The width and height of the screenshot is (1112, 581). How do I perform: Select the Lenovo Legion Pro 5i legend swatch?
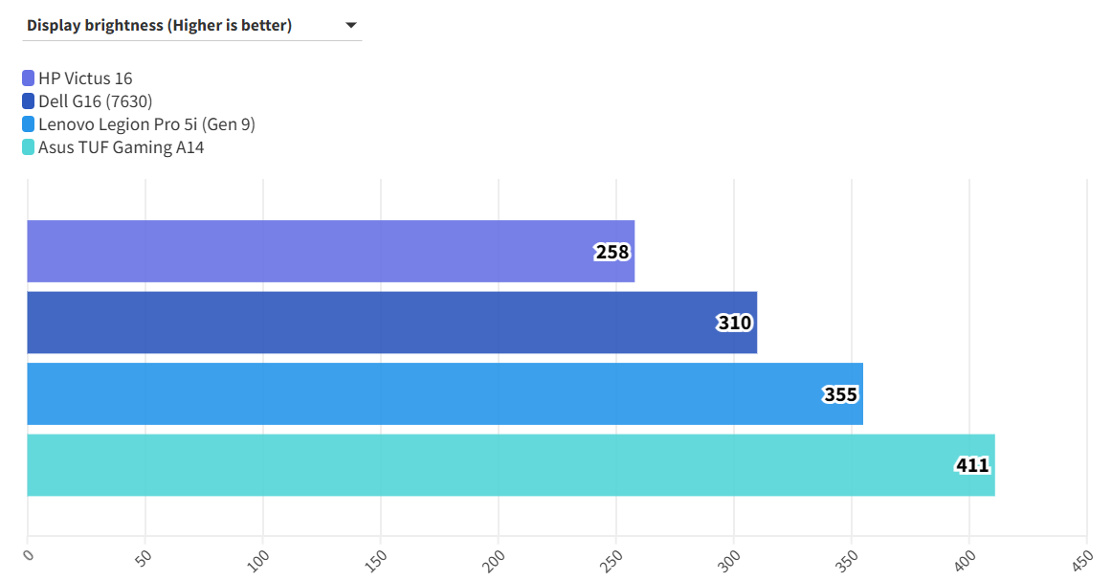[x=29, y=124]
